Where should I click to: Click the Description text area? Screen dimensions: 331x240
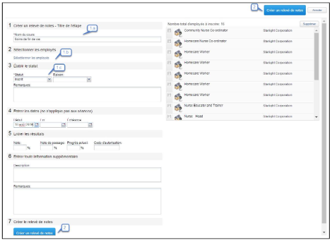pyautogui.click(x=87, y=174)
